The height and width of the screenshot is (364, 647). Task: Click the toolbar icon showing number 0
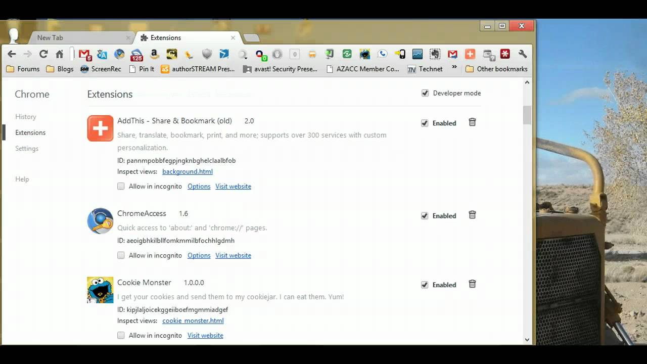coord(295,54)
